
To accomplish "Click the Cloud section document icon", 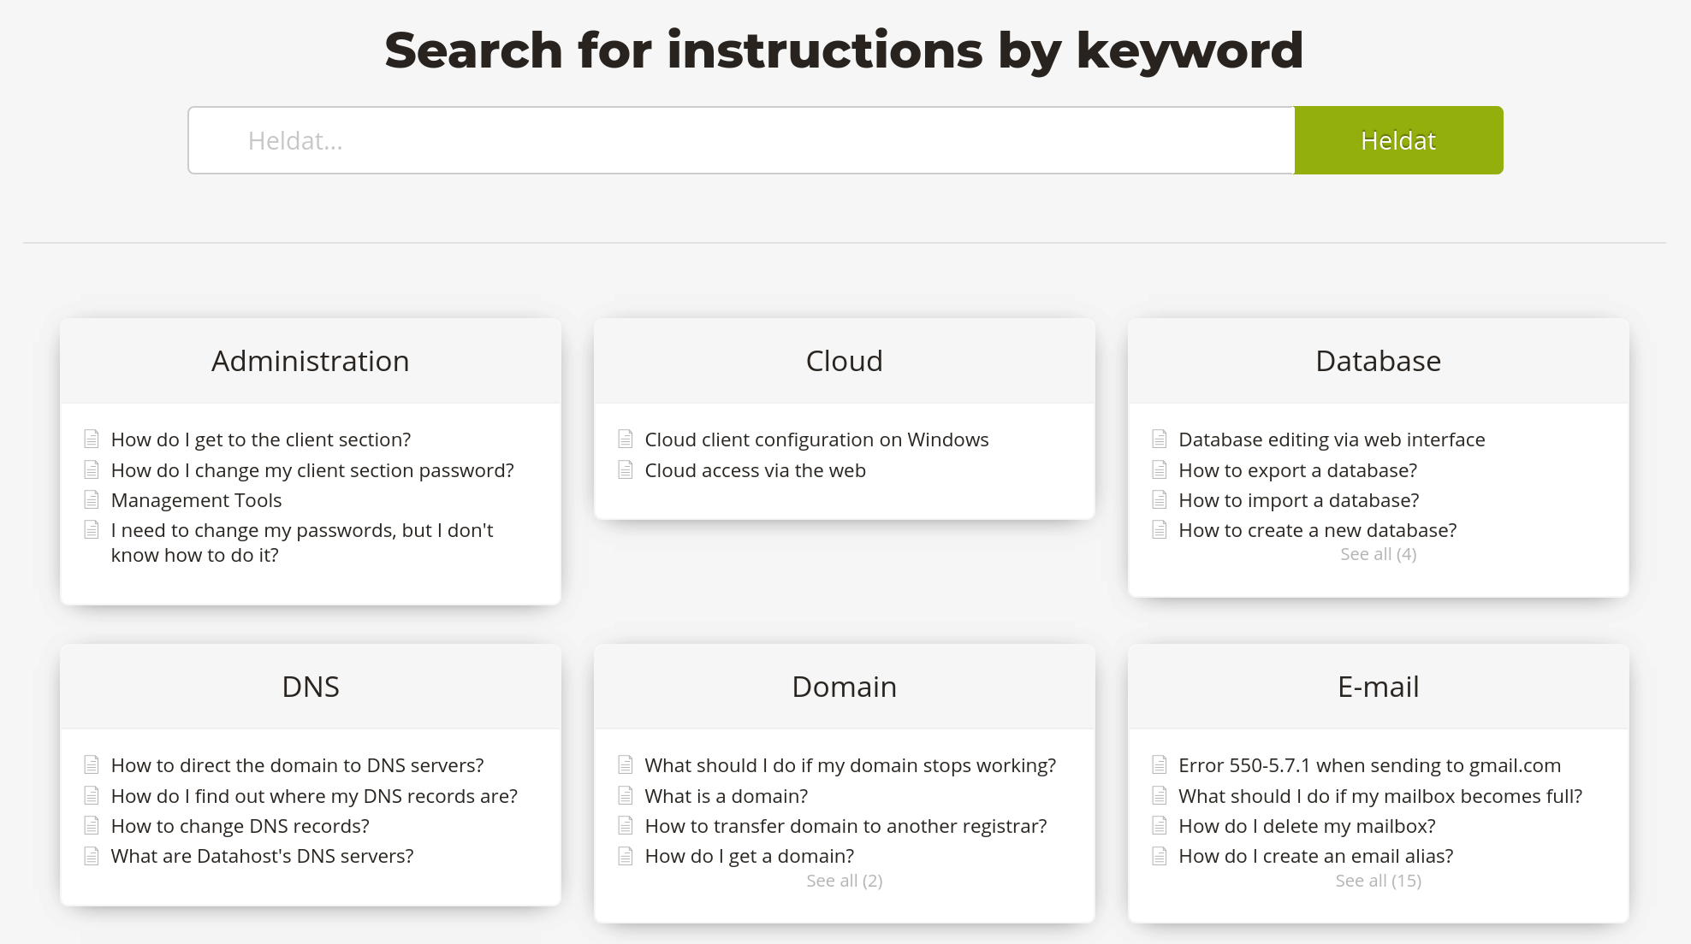I will pos(626,439).
